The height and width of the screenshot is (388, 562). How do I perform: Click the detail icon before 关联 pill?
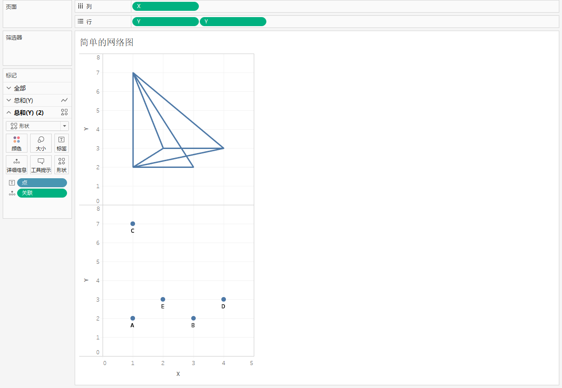coord(12,193)
